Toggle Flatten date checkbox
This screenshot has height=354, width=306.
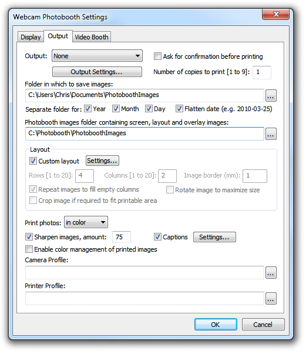pyautogui.click(x=179, y=109)
